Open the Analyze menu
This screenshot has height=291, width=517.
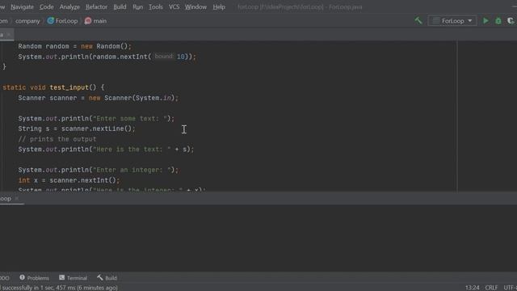[69, 7]
